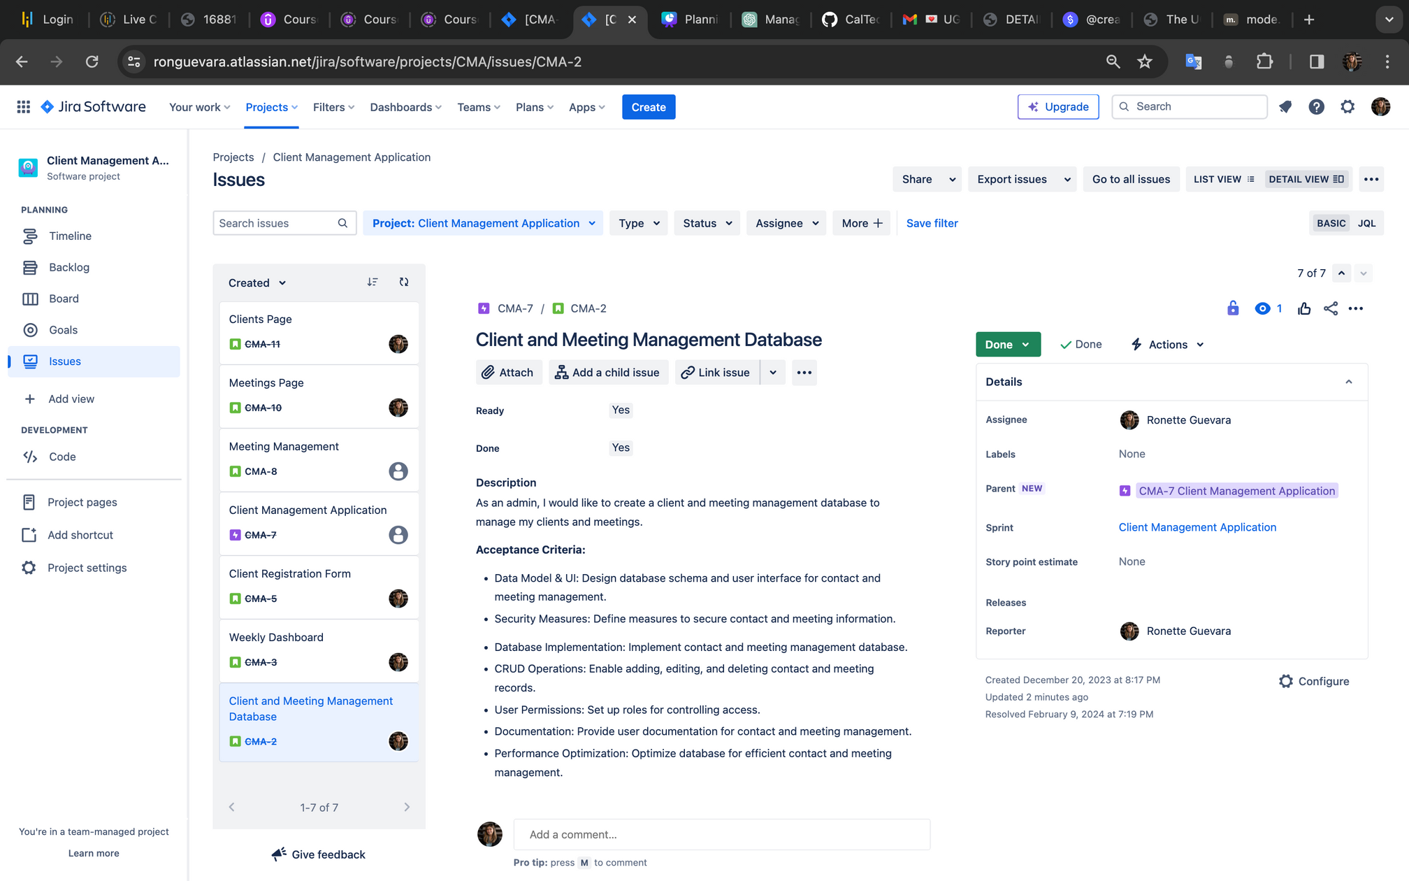
Task: Click the watch issue eye icon
Action: click(x=1262, y=308)
